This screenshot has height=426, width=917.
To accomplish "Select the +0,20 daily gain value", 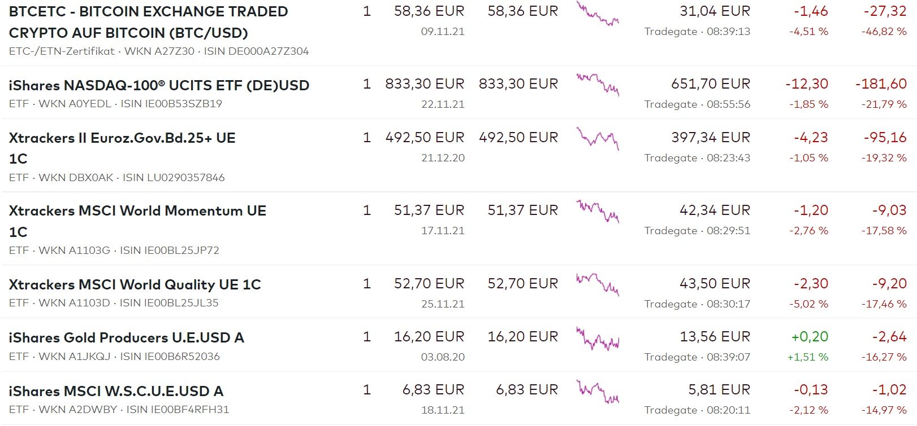I will pyautogui.click(x=810, y=337).
